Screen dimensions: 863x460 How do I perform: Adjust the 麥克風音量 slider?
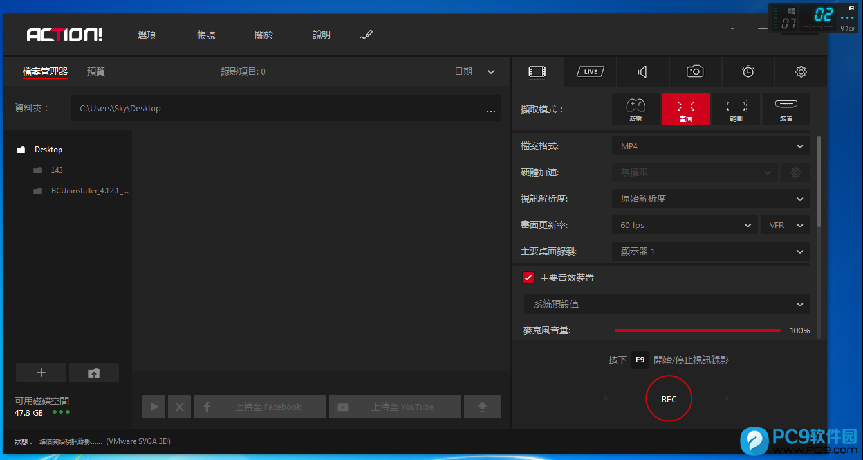(x=697, y=330)
